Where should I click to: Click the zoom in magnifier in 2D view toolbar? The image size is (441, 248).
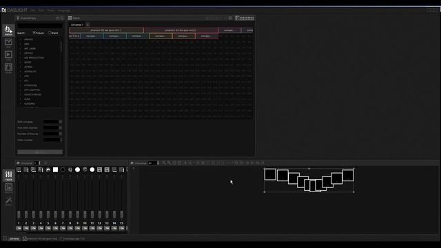point(164,163)
